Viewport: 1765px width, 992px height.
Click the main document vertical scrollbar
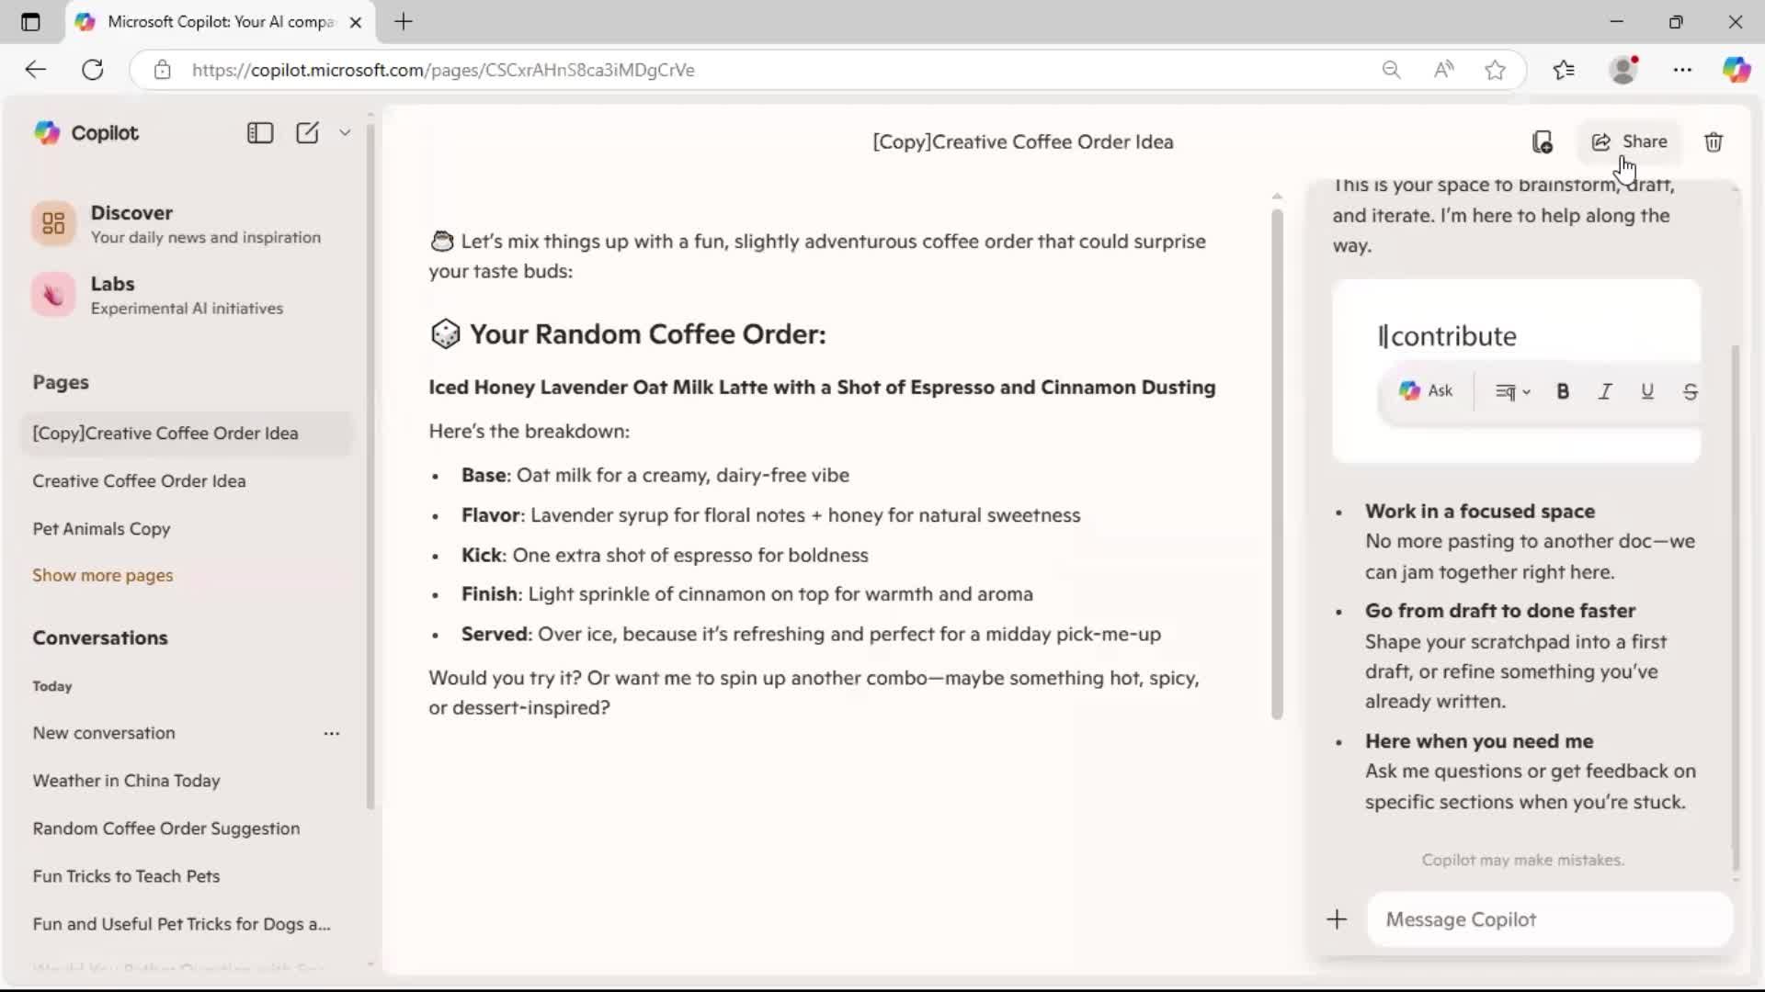point(1277,464)
